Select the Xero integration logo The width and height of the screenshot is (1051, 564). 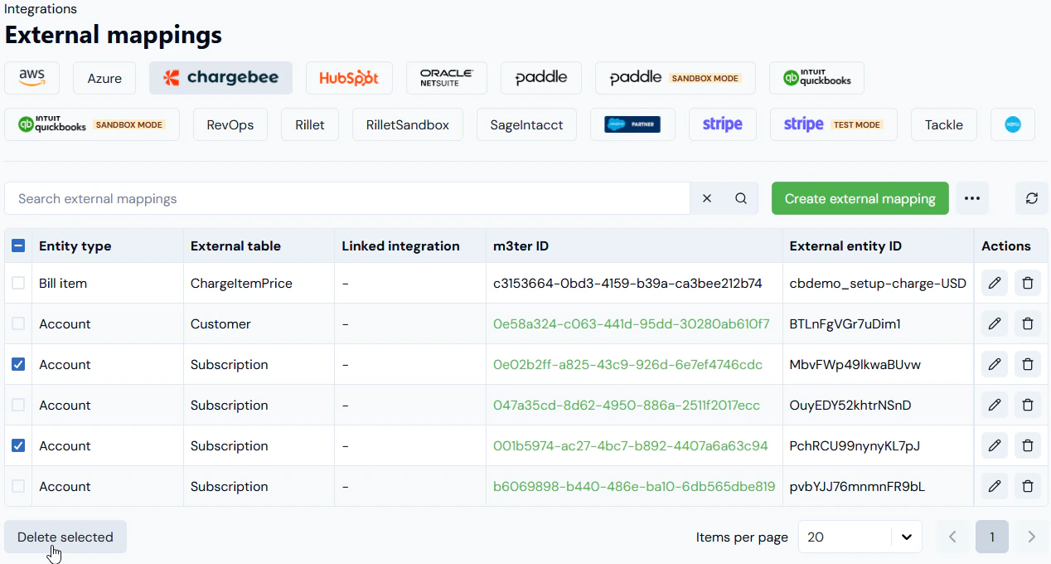point(1013,124)
